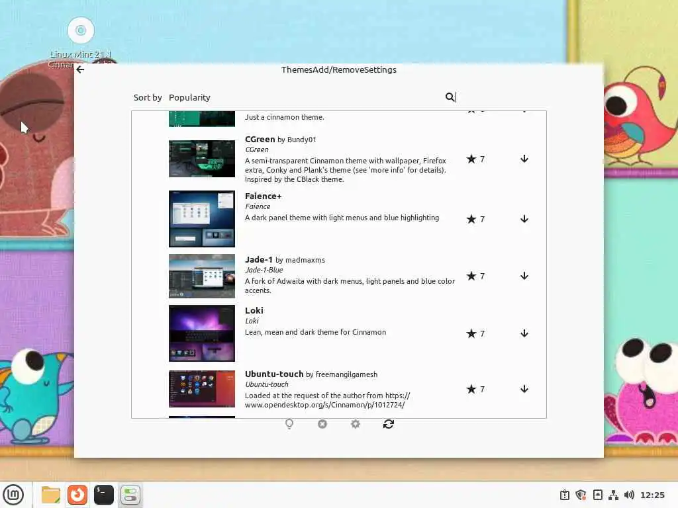Download the Ubuntu-touch theme
The width and height of the screenshot is (678, 508).
coord(524,389)
